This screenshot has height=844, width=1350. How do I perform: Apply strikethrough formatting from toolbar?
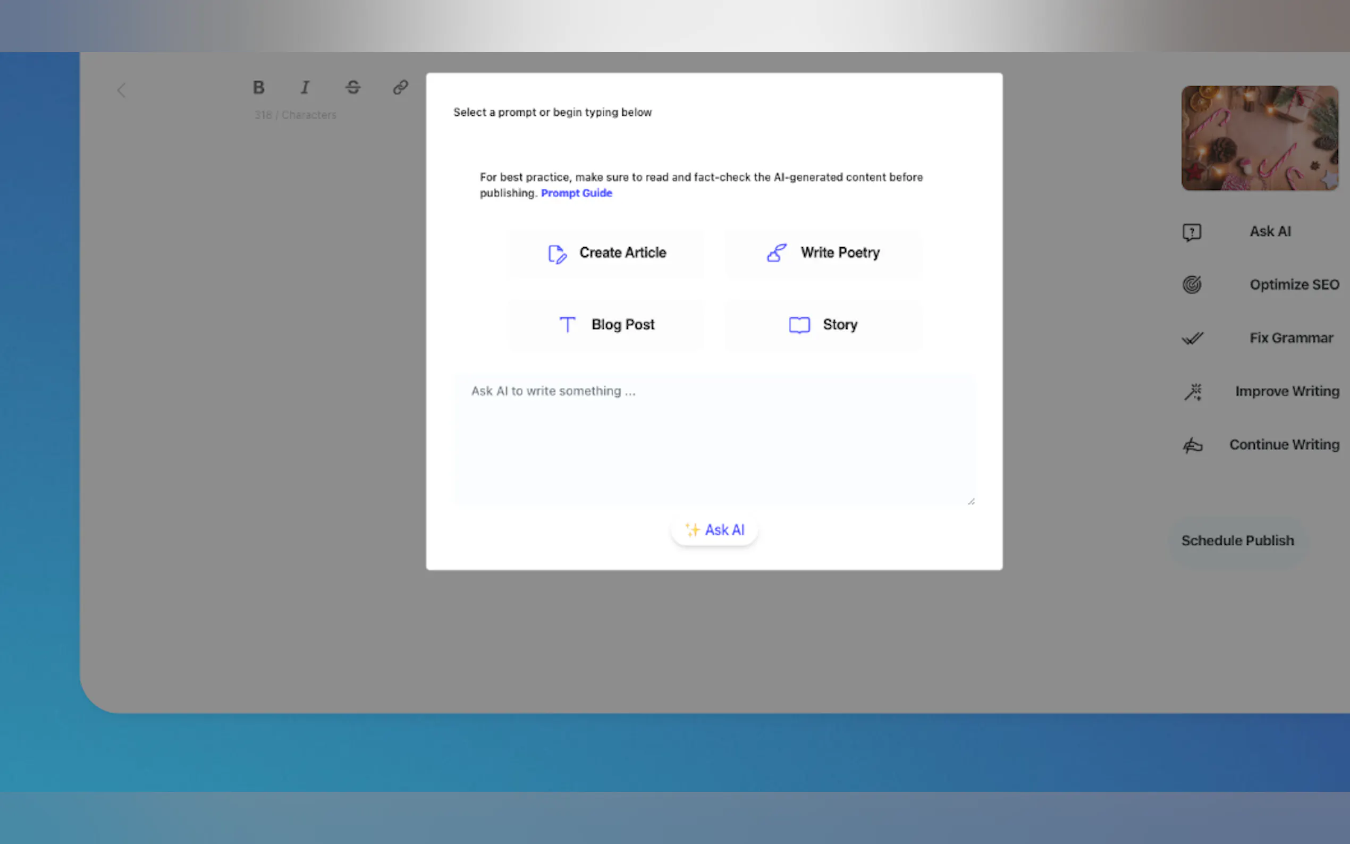coord(353,88)
